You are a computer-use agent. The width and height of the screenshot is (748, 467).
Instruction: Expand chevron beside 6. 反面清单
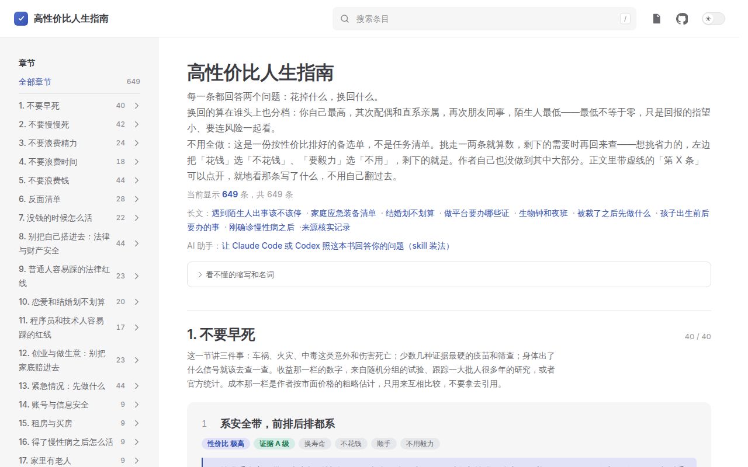(x=136, y=199)
